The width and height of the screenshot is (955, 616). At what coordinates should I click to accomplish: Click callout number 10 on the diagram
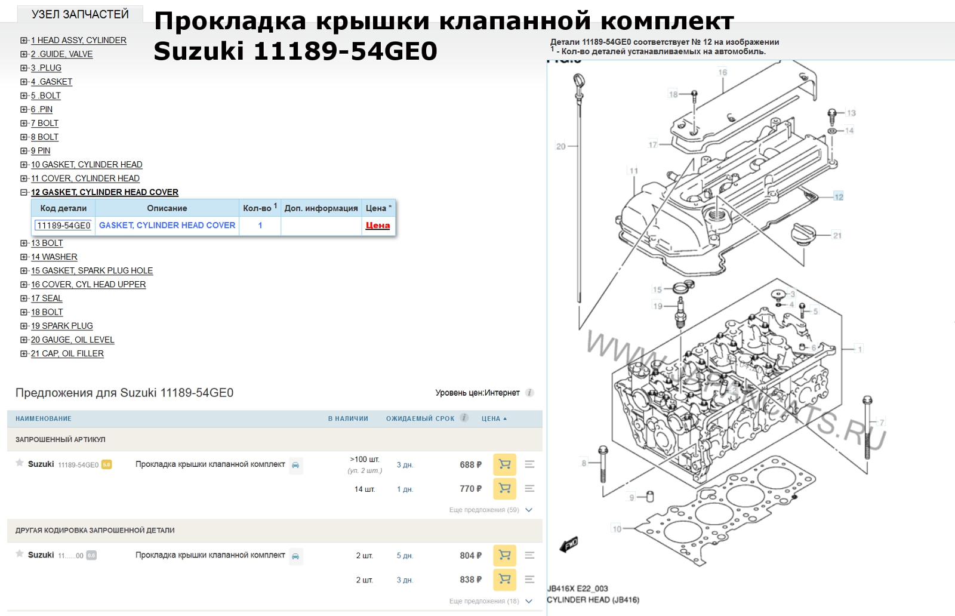(617, 529)
